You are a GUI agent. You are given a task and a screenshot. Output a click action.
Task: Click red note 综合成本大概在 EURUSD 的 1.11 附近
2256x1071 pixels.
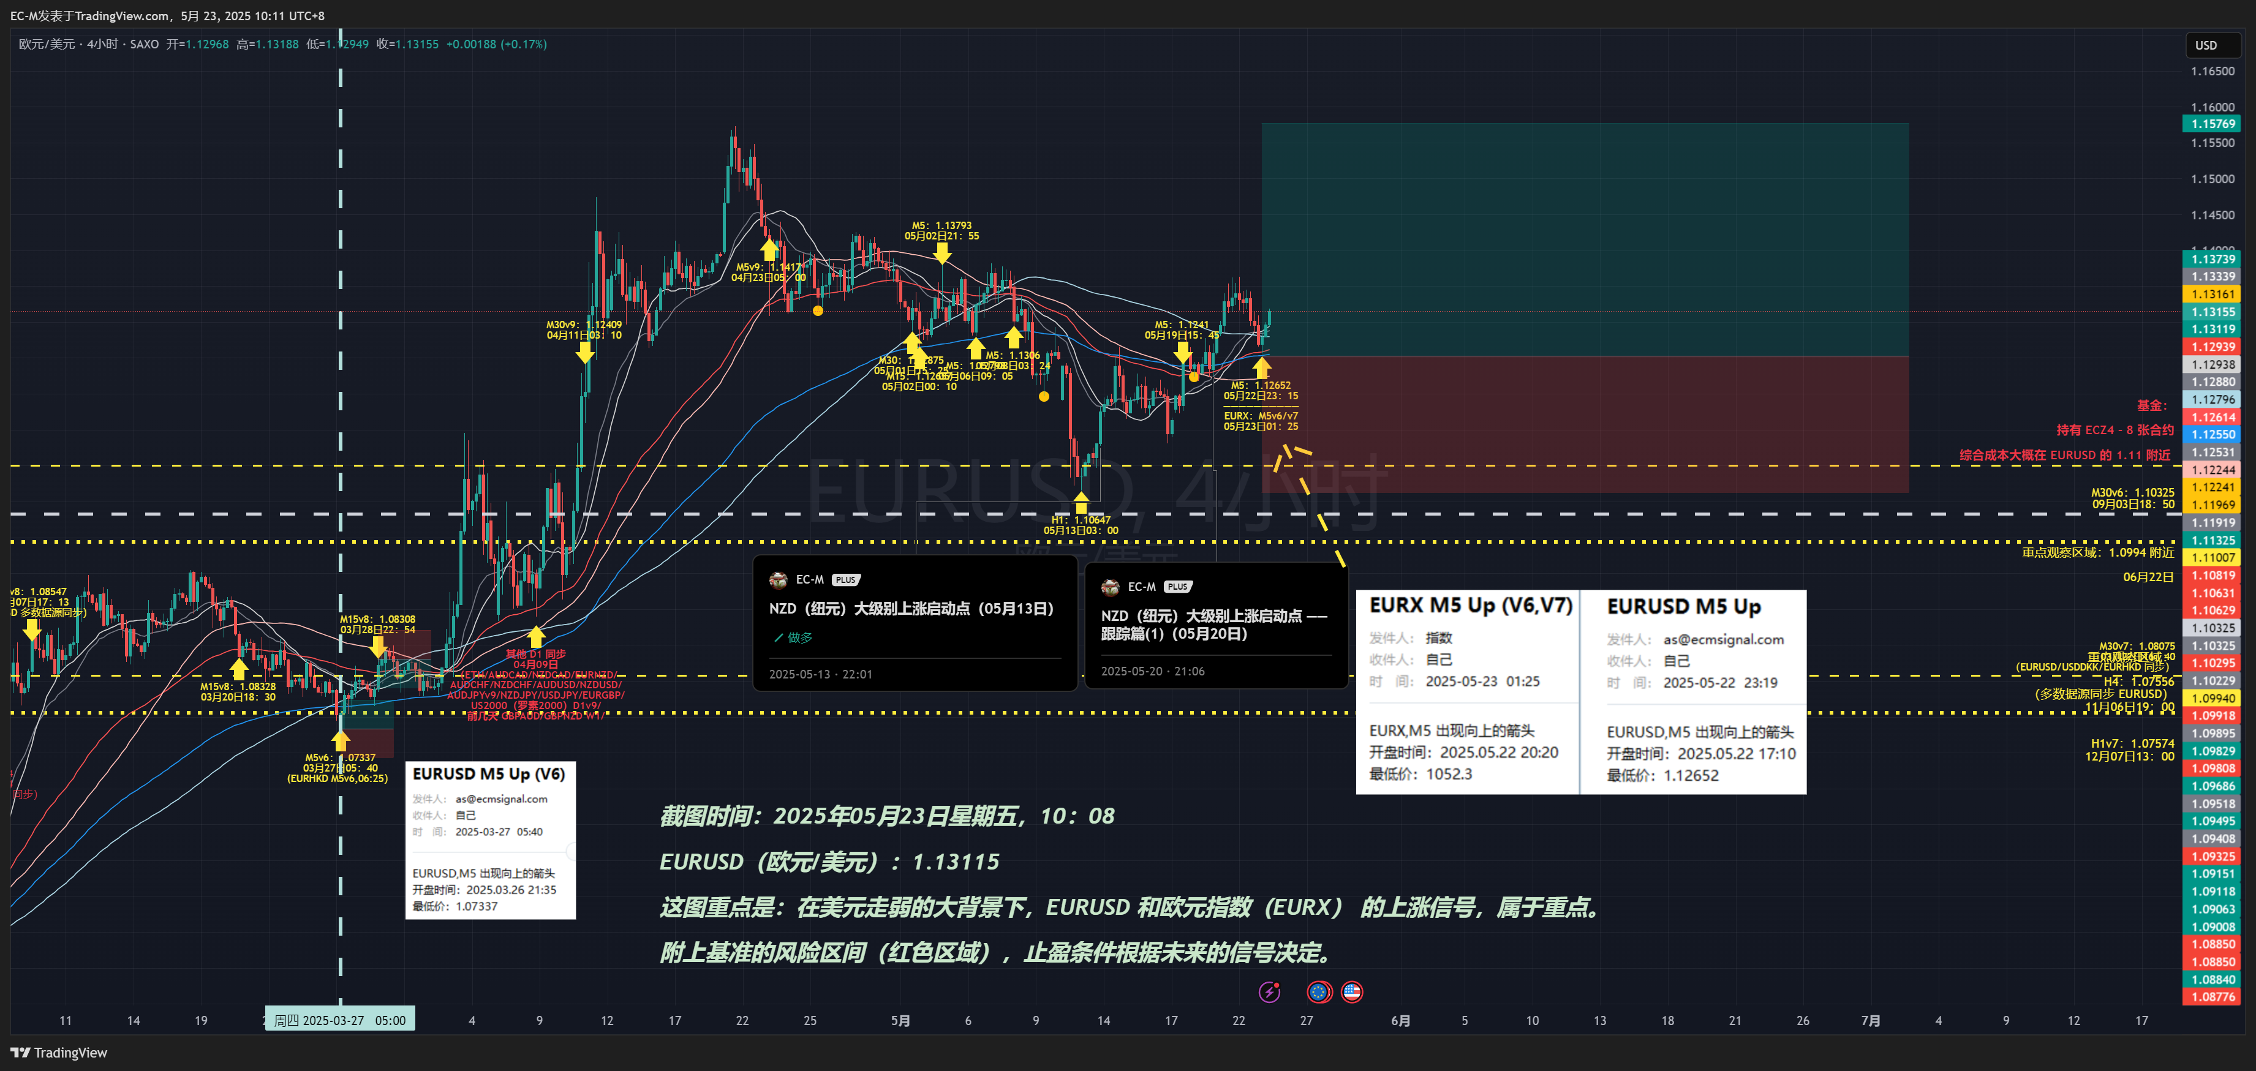tap(2064, 456)
